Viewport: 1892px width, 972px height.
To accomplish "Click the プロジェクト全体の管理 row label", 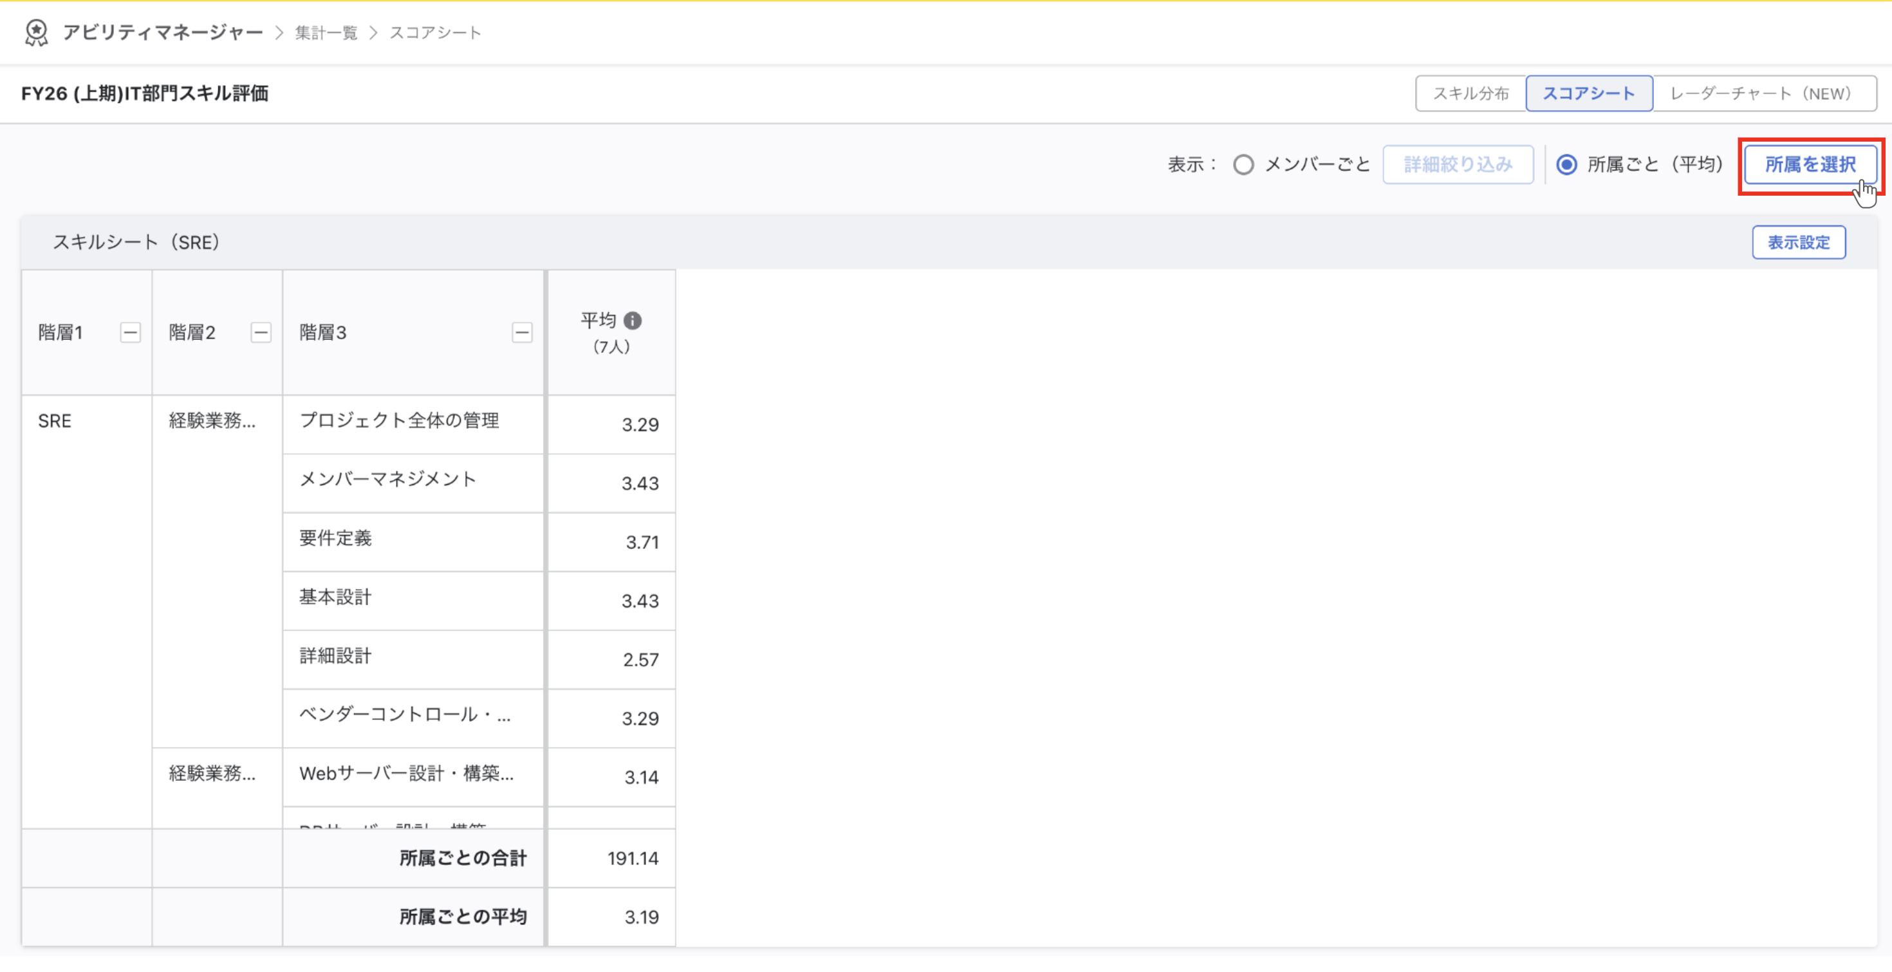I will click(399, 420).
